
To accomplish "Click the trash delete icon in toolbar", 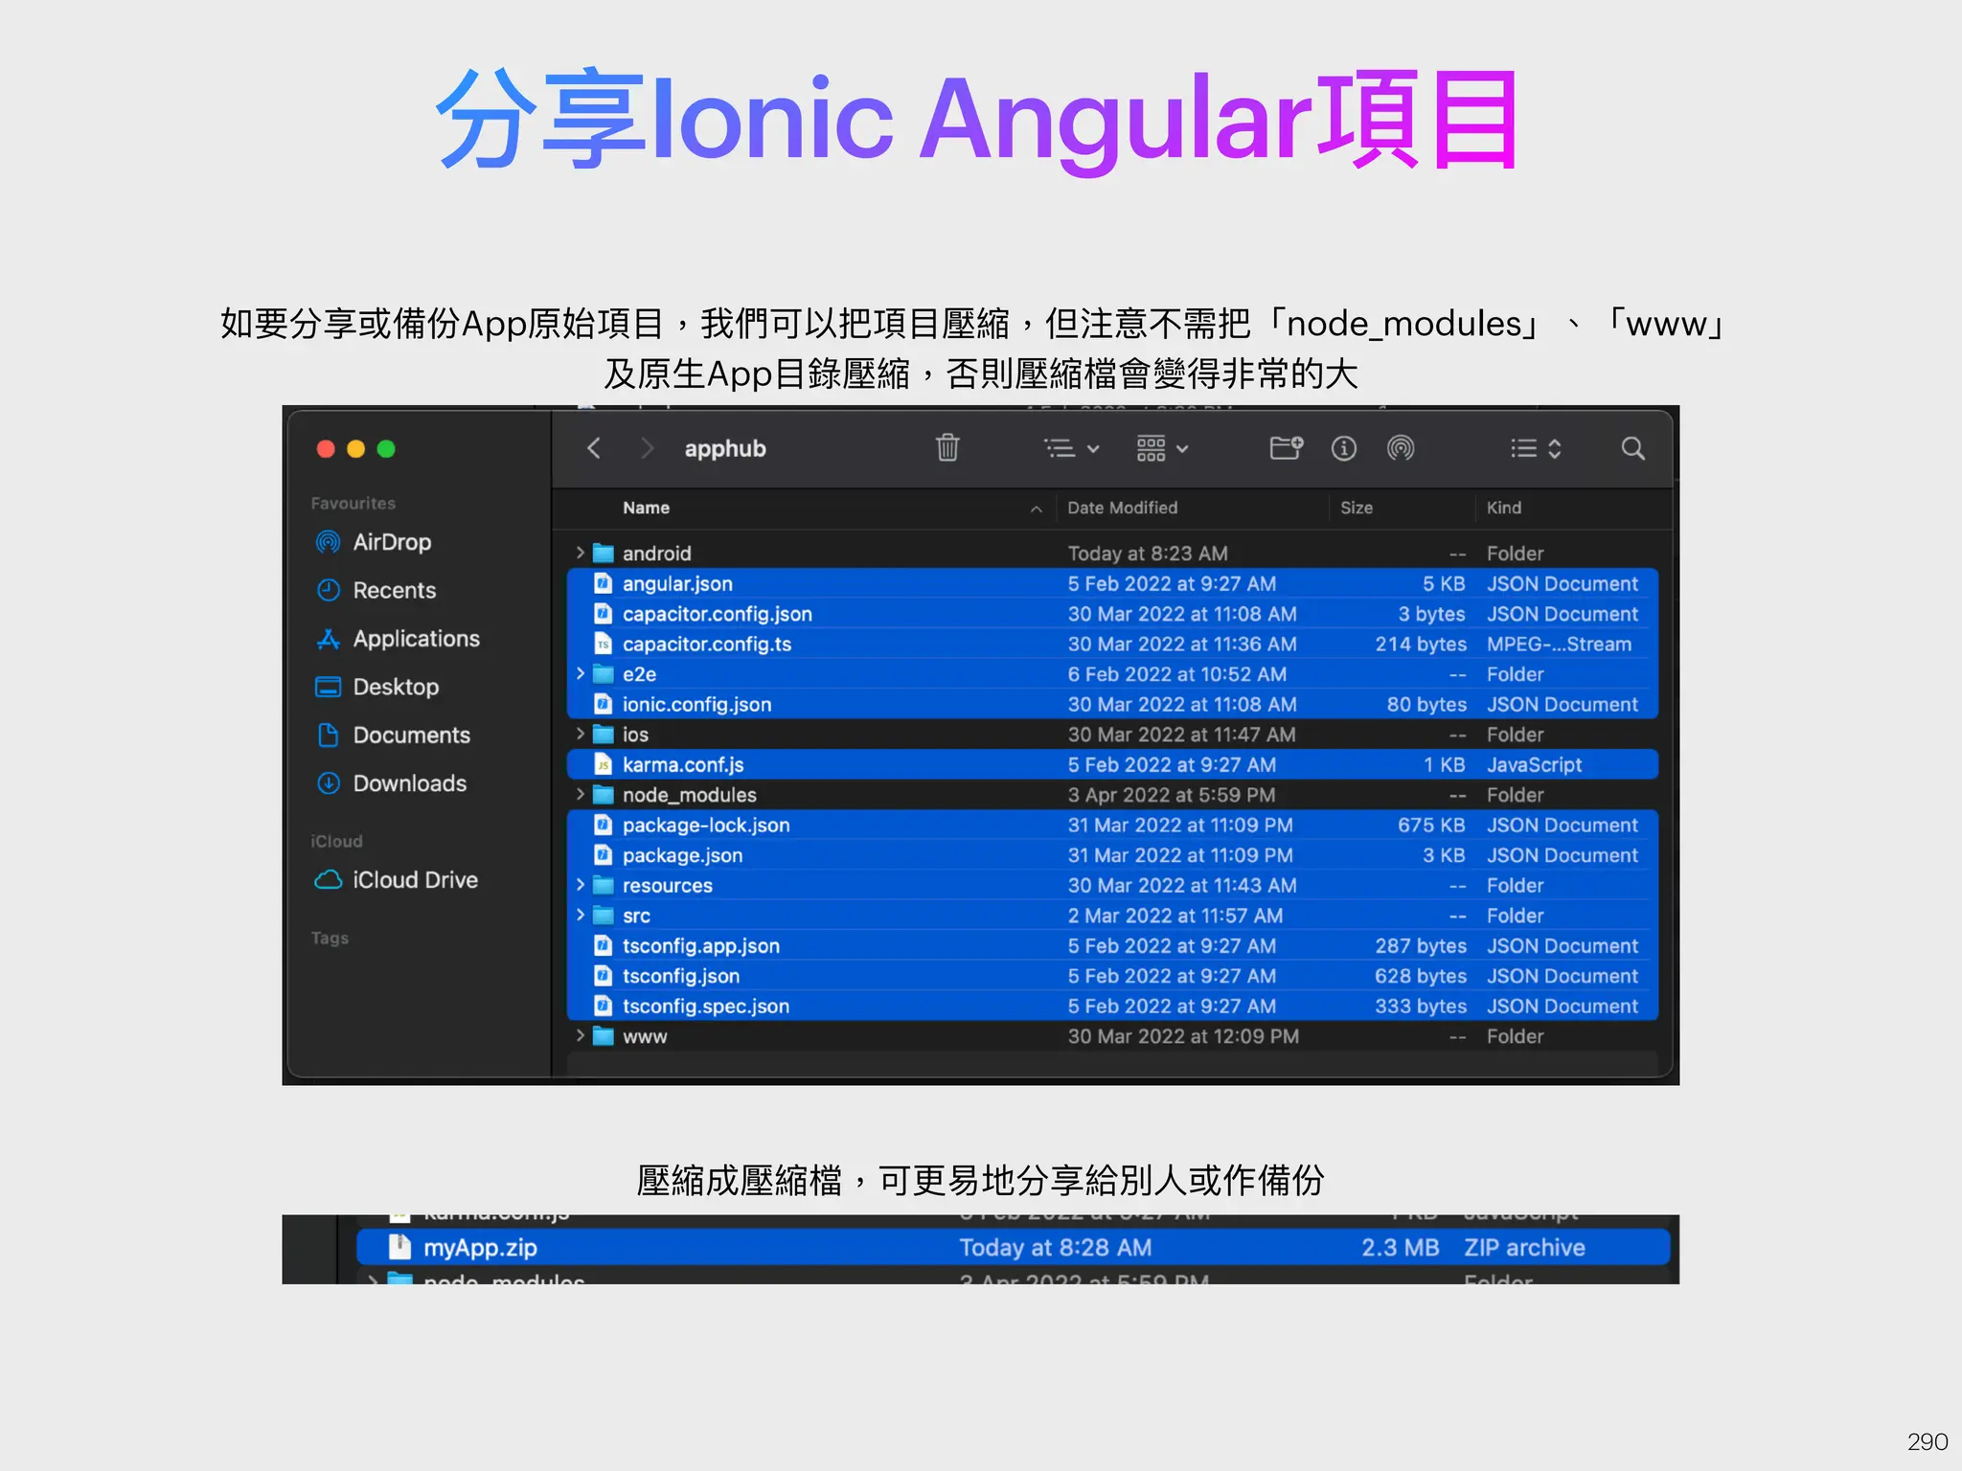I will (x=947, y=447).
